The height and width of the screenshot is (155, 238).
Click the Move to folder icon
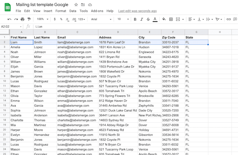pos(83,5)
